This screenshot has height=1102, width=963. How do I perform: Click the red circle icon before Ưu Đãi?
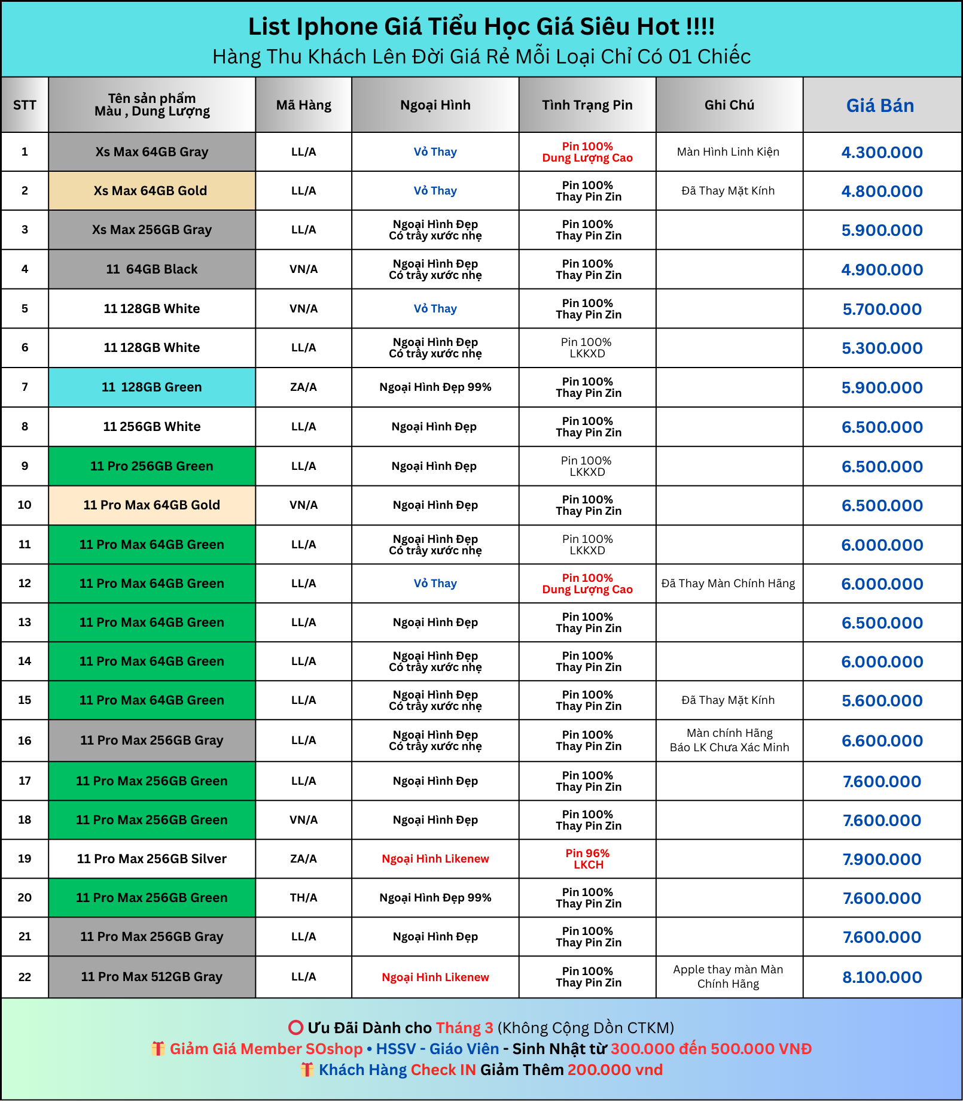click(x=295, y=1028)
